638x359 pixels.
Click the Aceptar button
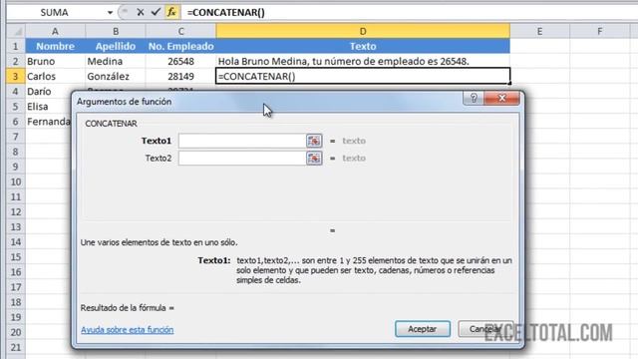423,329
